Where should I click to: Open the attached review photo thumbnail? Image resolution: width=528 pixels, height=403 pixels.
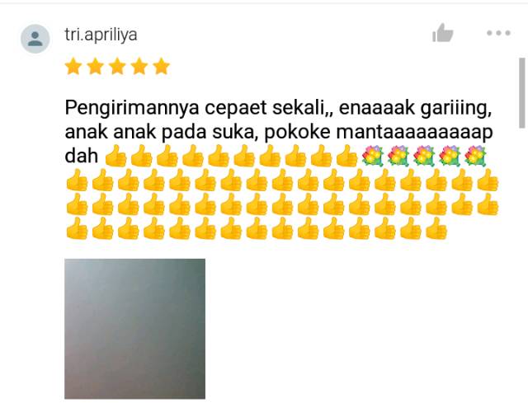click(x=134, y=329)
